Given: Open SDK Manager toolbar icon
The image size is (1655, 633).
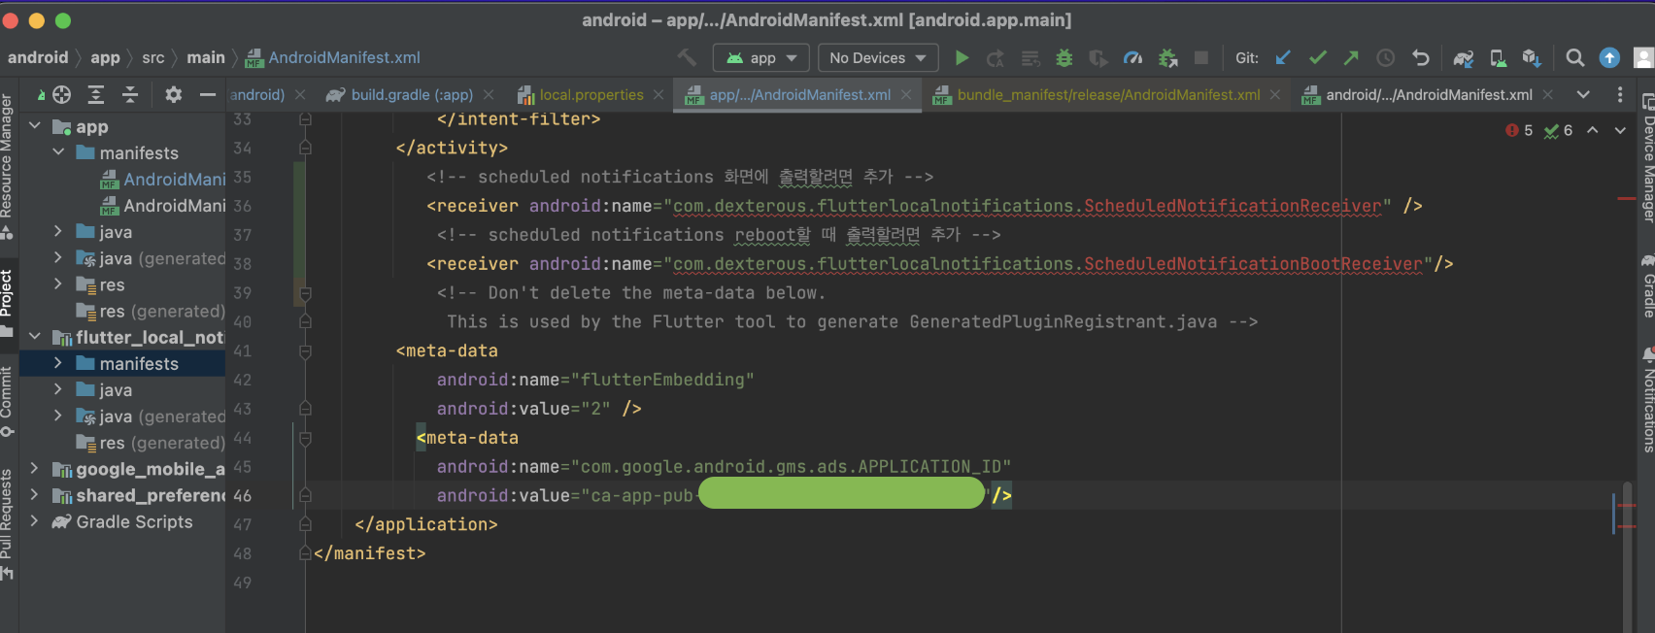Looking at the screenshot, I should tap(1532, 58).
